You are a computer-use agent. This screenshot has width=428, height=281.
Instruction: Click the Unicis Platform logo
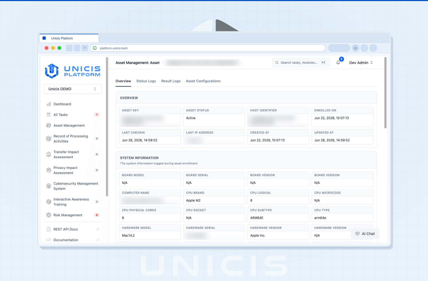click(73, 71)
